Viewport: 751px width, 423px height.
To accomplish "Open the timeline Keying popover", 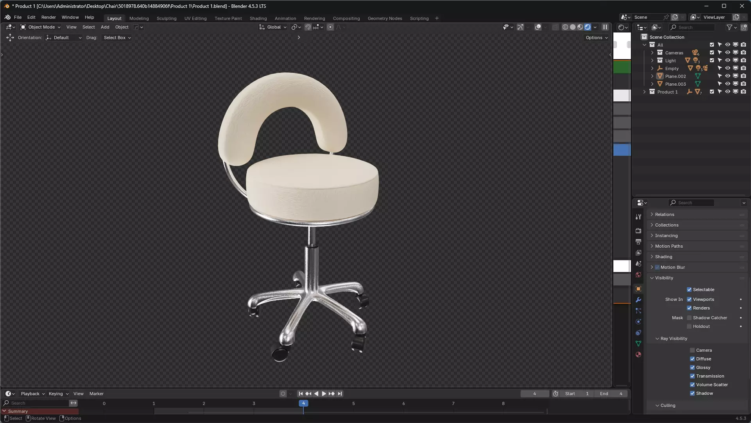I will [58, 394].
